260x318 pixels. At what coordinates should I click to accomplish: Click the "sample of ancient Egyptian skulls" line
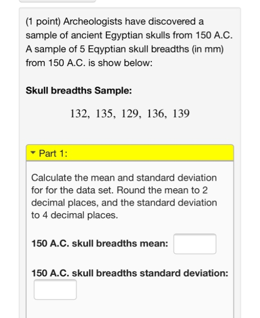click(x=129, y=35)
